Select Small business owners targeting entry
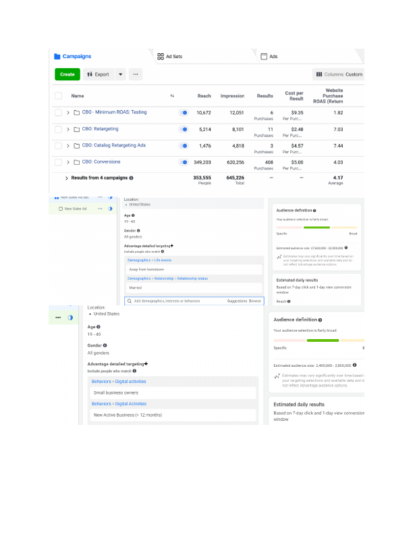This screenshot has width=413, height=535. click(173, 392)
